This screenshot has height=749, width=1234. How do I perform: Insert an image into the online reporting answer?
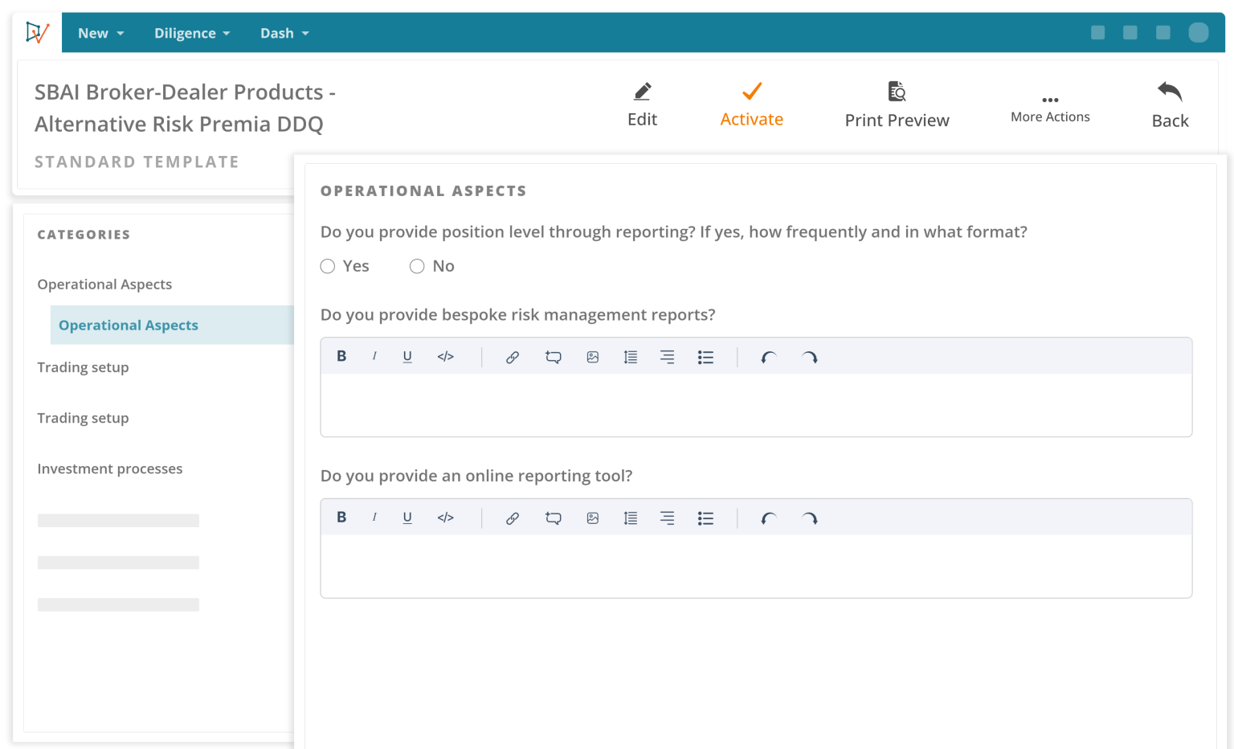point(592,518)
